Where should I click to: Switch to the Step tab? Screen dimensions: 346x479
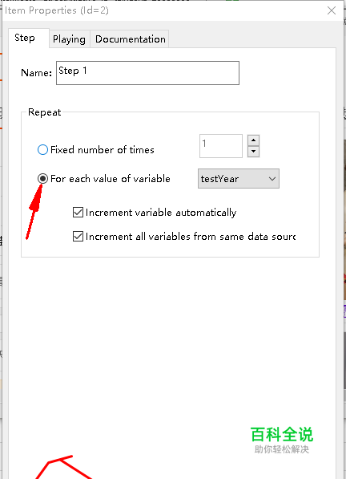tap(29, 39)
